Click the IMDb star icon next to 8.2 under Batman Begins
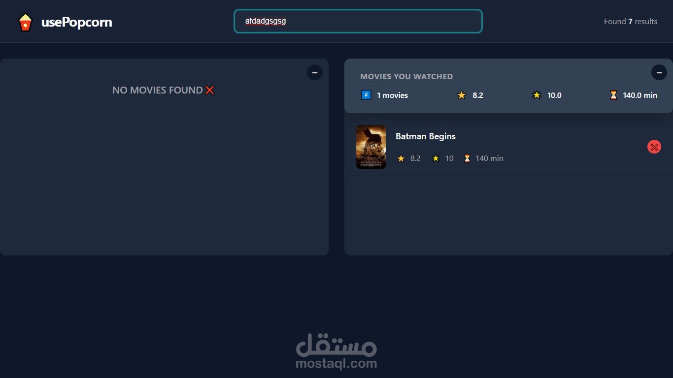Screen dimensions: 673x378 pyautogui.click(x=401, y=158)
